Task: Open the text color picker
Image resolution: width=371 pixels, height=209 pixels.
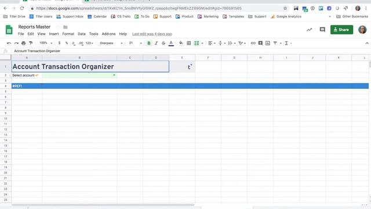Action: point(171,43)
